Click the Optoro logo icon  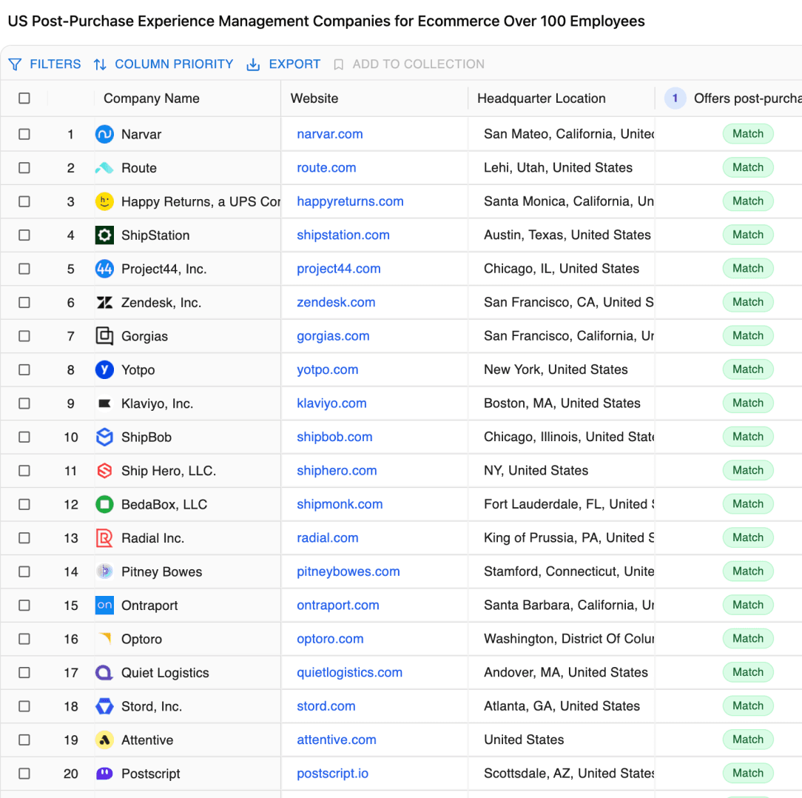pos(104,639)
